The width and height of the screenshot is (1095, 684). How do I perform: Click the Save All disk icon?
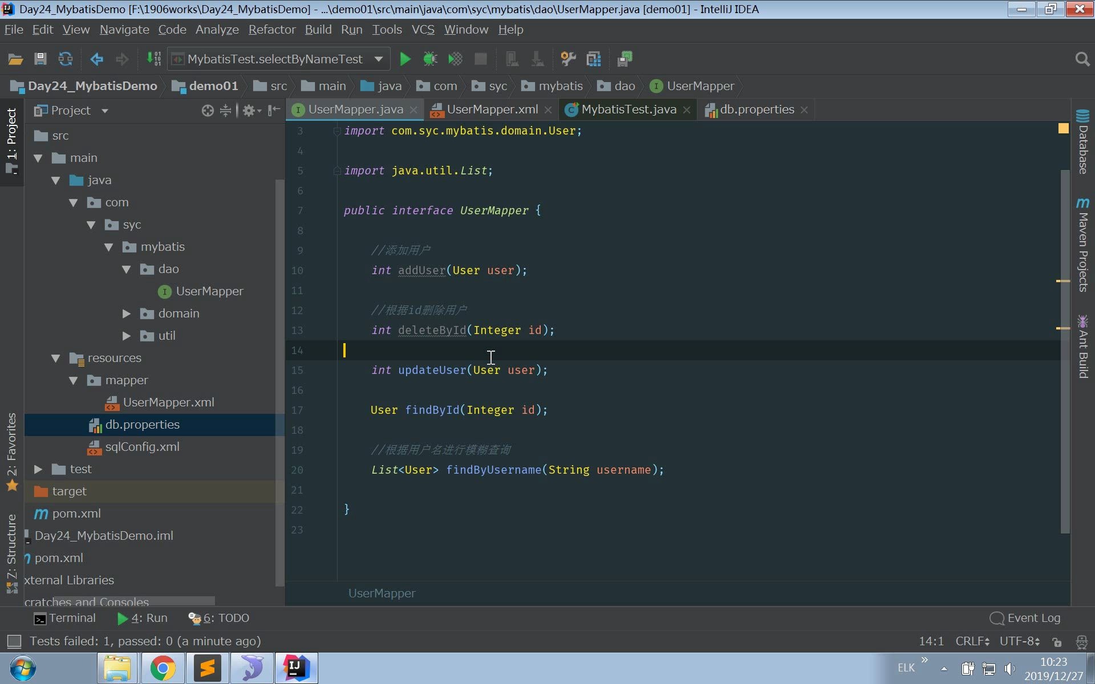(x=40, y=59)
